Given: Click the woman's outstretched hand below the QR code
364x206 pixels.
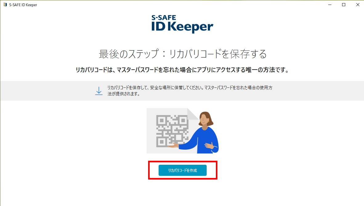Looking at the screenshot, I should click(173, 146).
